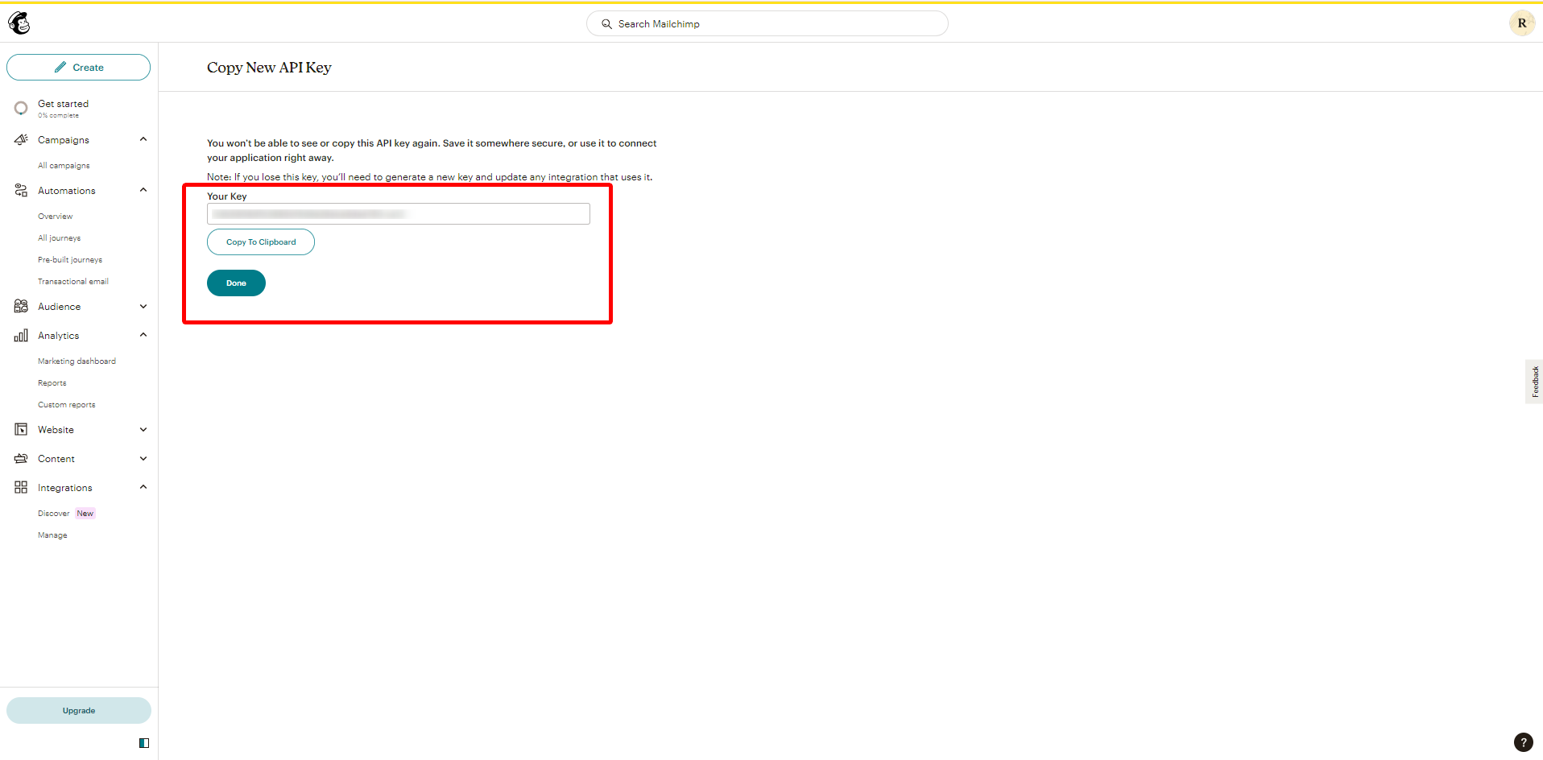
Task: Click the Automations flow icon
Action: click(x=21, y=191)
